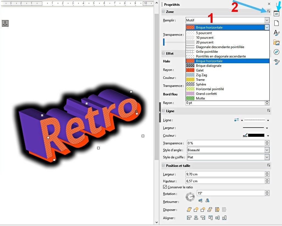Choose 'Galet' pattern
This screenshot has height=226, width=282.
(x=228, y=70)
